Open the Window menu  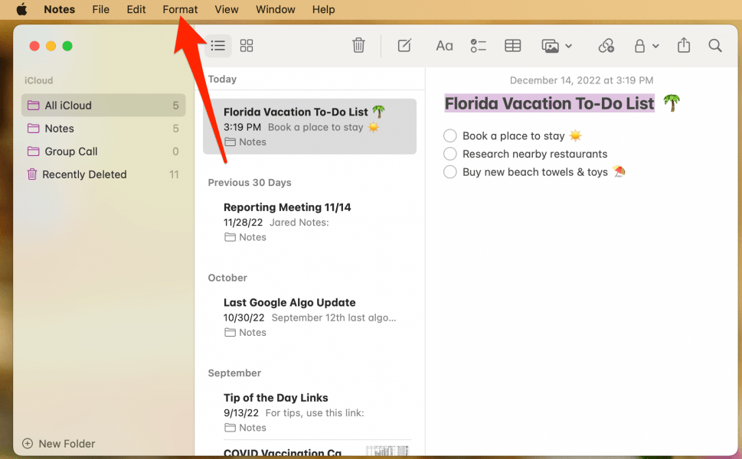[275, 9]
